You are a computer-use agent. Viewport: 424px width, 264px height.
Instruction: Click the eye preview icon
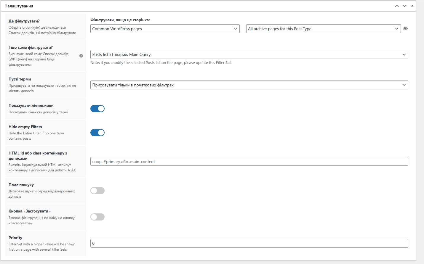(405, 29)
